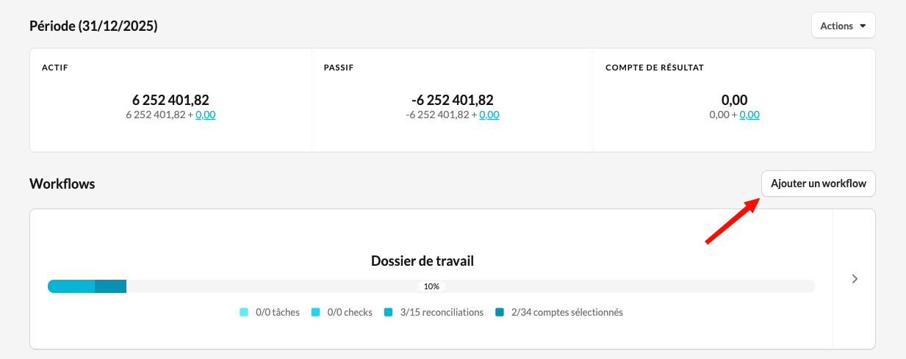Click the 3/15 reconciliations legend text
Image resolution: width=906 pixels, height=359 pixels.
click(x=442, y=312)
